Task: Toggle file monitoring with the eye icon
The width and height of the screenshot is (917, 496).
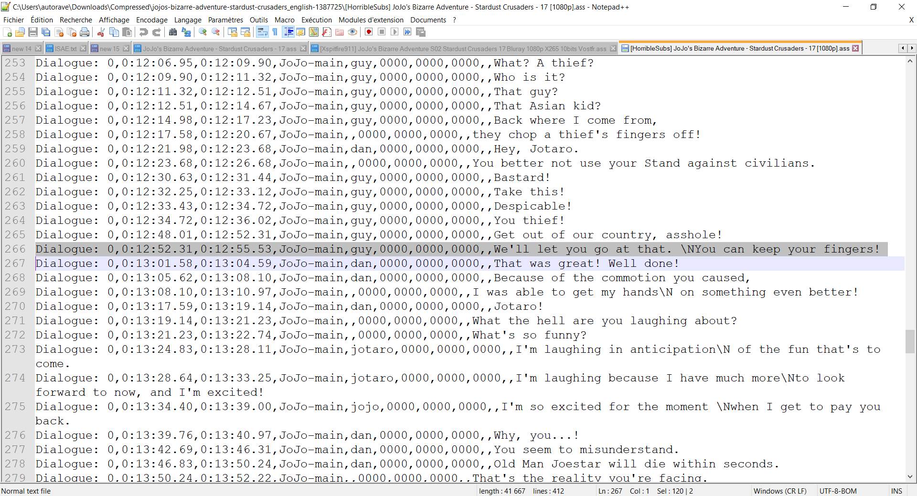Action: tap(352, 32)
